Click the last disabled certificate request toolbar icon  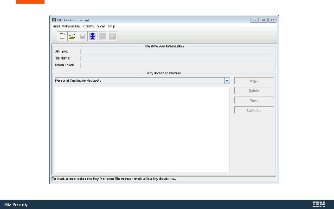tap(112, 36)
